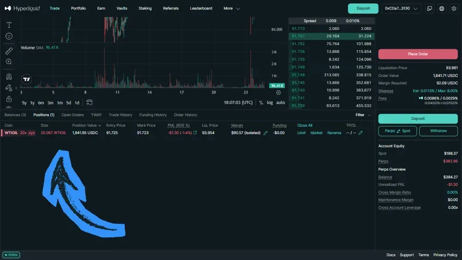Switch to the Balances (3) tab
Viewport: 462px width, 260px height.
[x=15, y=115]
